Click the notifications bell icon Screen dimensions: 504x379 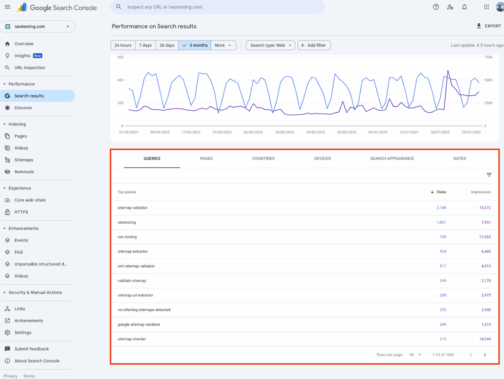click(465, 7)
